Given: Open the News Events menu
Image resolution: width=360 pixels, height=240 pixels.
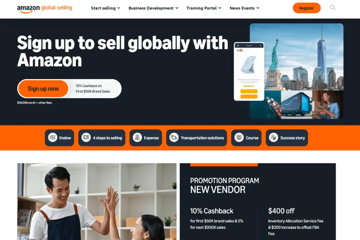Looking at the screenshot, I should pyautogui.click(x=244, y=8).
